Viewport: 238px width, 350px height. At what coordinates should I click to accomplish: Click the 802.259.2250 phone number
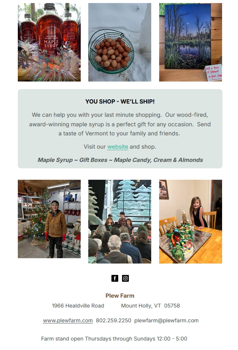(114, 320)
